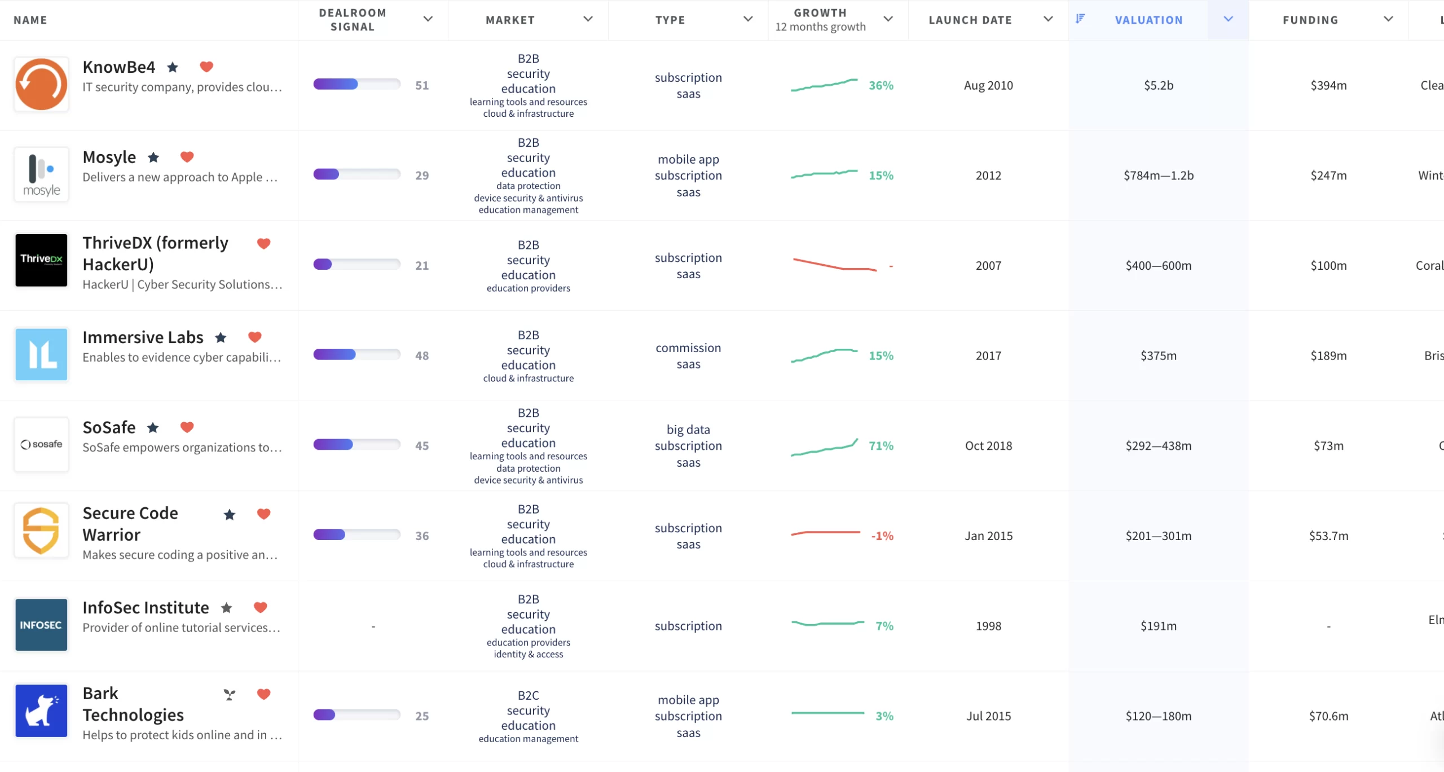Click the $394m funding cell

pyautogui.click(x=1328, y=85)
